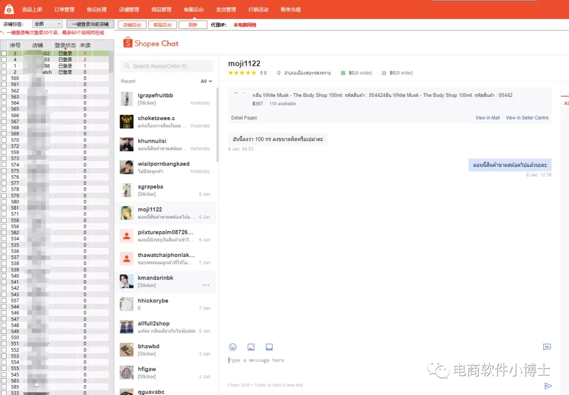Open 客服后台 menu
The width and height of the screenshot is (569, 395).
pos(193,9)
